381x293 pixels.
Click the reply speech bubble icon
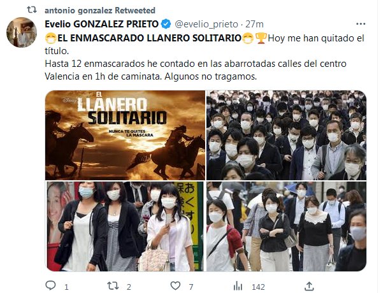point(50,286)
